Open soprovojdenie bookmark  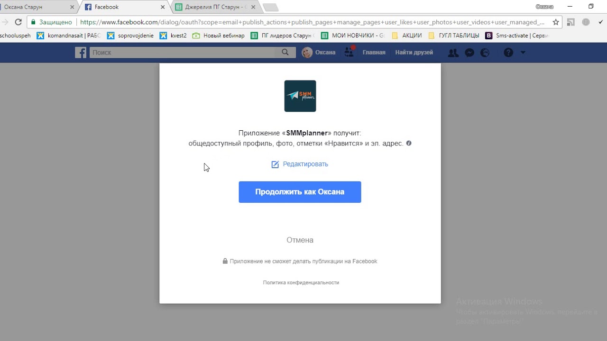pos(130,36)
